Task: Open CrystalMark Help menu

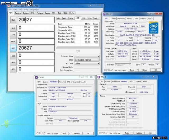Action: (x=26, y=10)
